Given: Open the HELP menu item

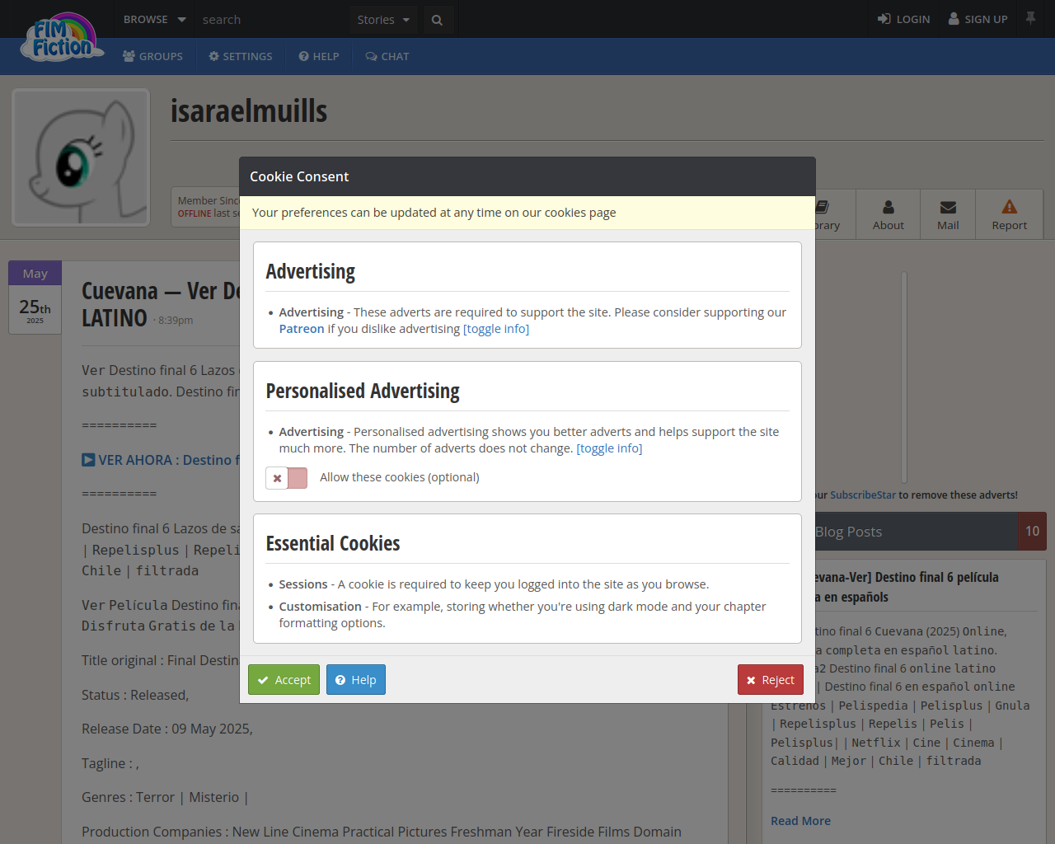Looking at the screenshot, I should 319,56.
